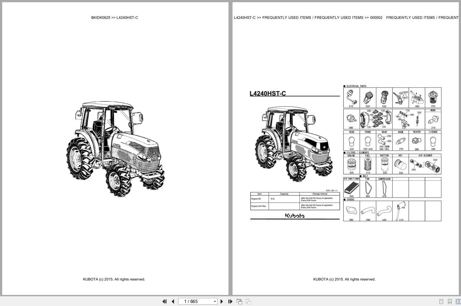Open the page number dropdown arrow
Image resolution: width=461 pixels, height=306 pixels.
(215, 302)
